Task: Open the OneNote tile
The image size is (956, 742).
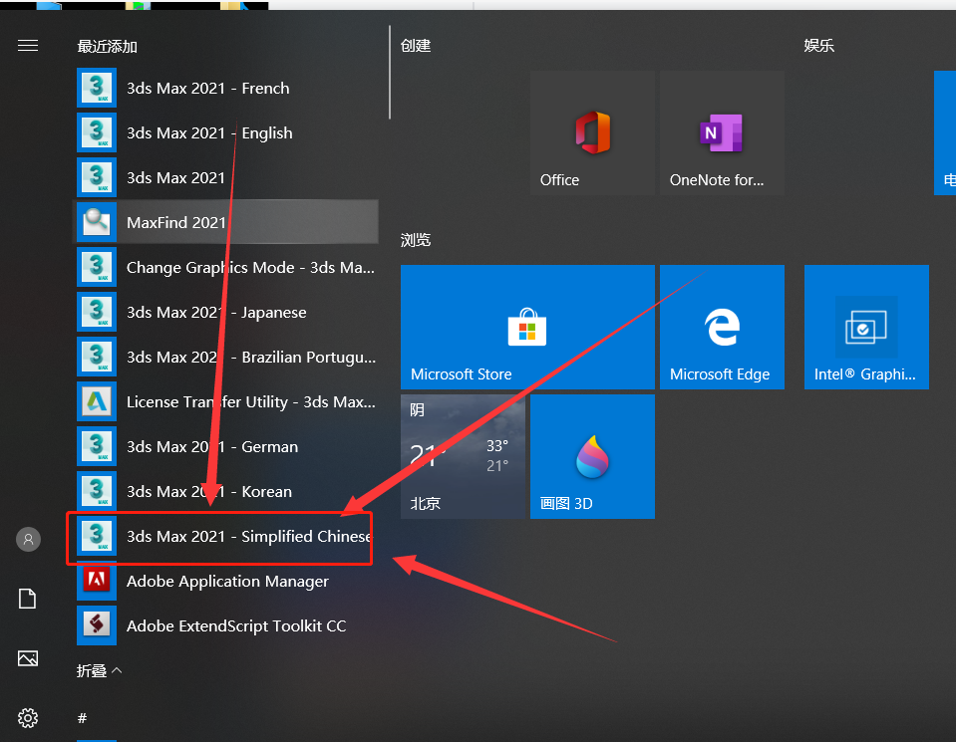Action: click(722, 132)
